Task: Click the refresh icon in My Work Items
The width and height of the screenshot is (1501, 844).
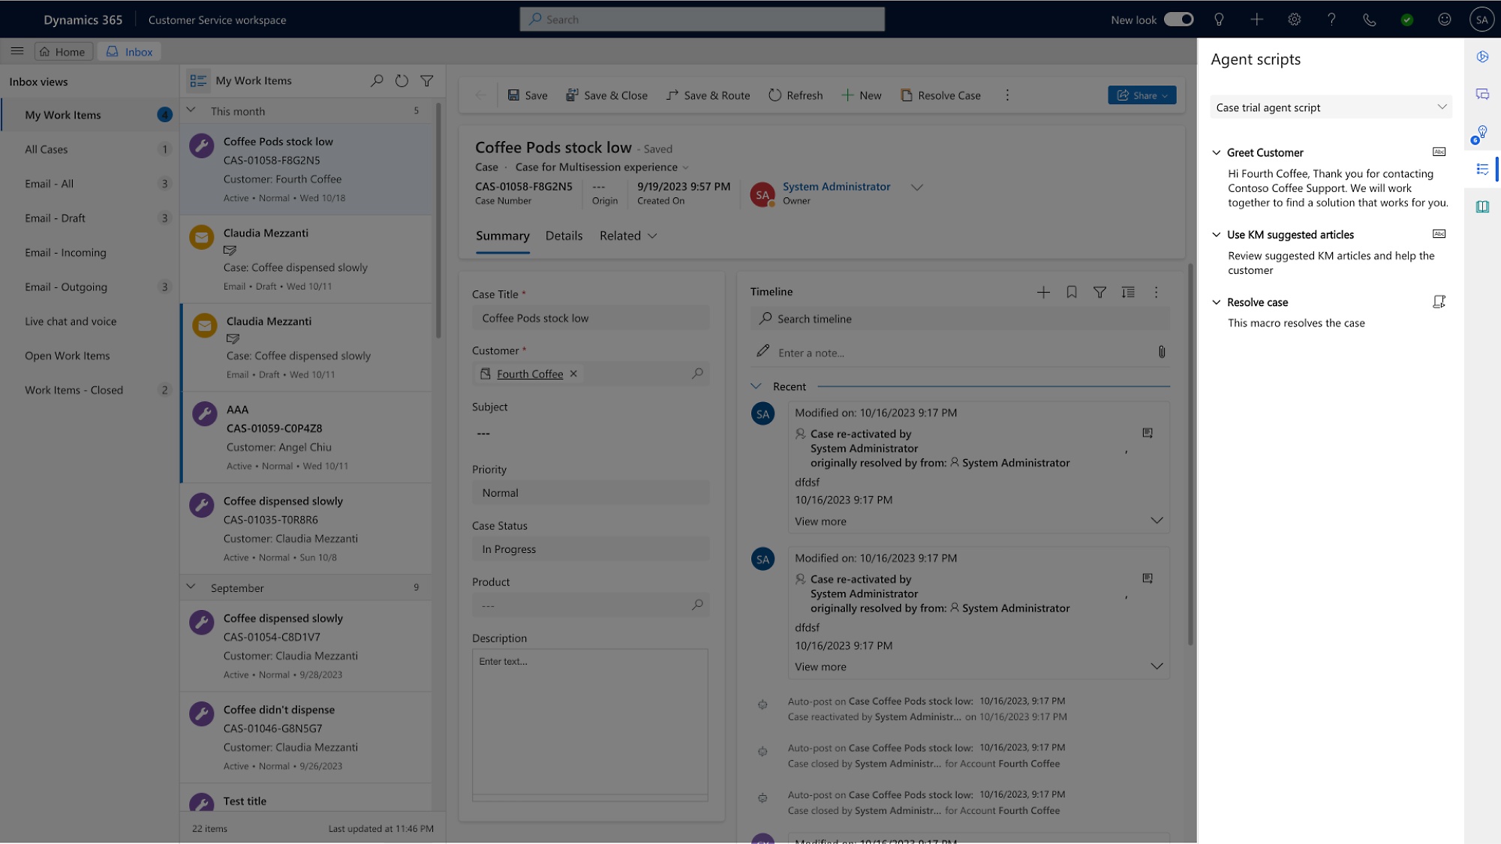Action: click(x=401, y=80)
